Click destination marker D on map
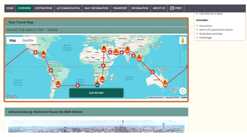The width and height of the screenshot is (247, 137). 128,48
